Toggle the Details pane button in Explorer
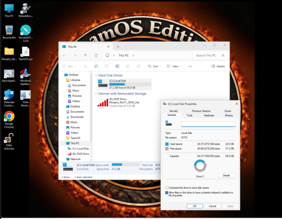This screenshot has height=219, width=282. 218,66
